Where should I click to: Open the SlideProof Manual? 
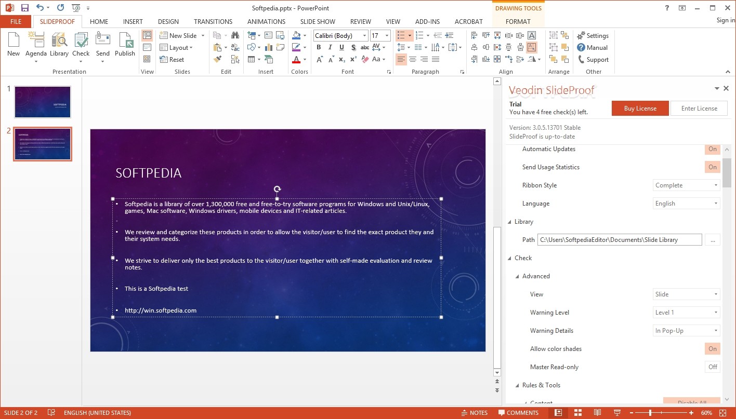593,48
